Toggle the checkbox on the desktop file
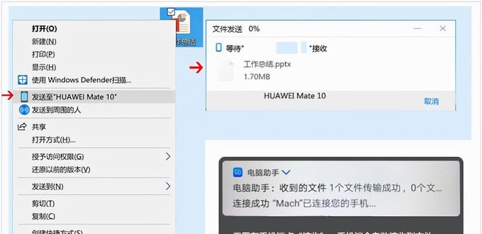Viewport: 482px width, 234px height. [170, 12]
